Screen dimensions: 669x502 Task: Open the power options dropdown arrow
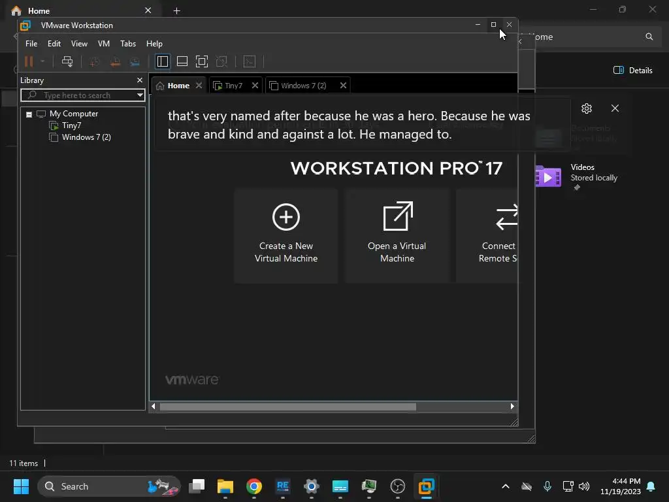tap(42, 62)
